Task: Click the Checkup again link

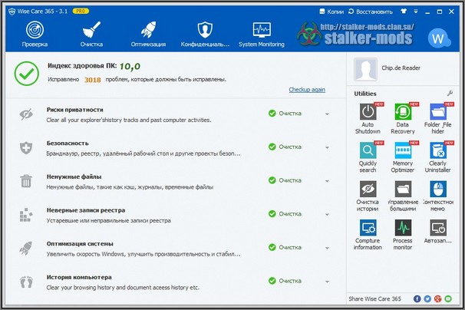Action: (307, 90)
